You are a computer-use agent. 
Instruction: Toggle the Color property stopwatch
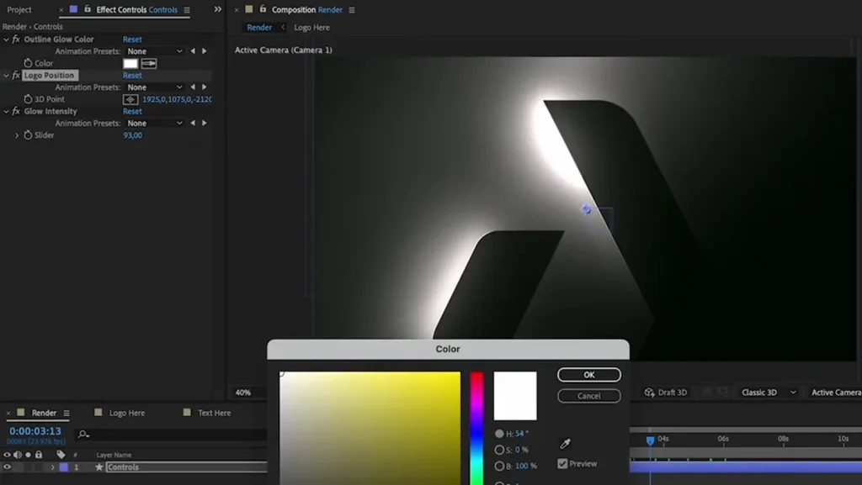point(28,63)
